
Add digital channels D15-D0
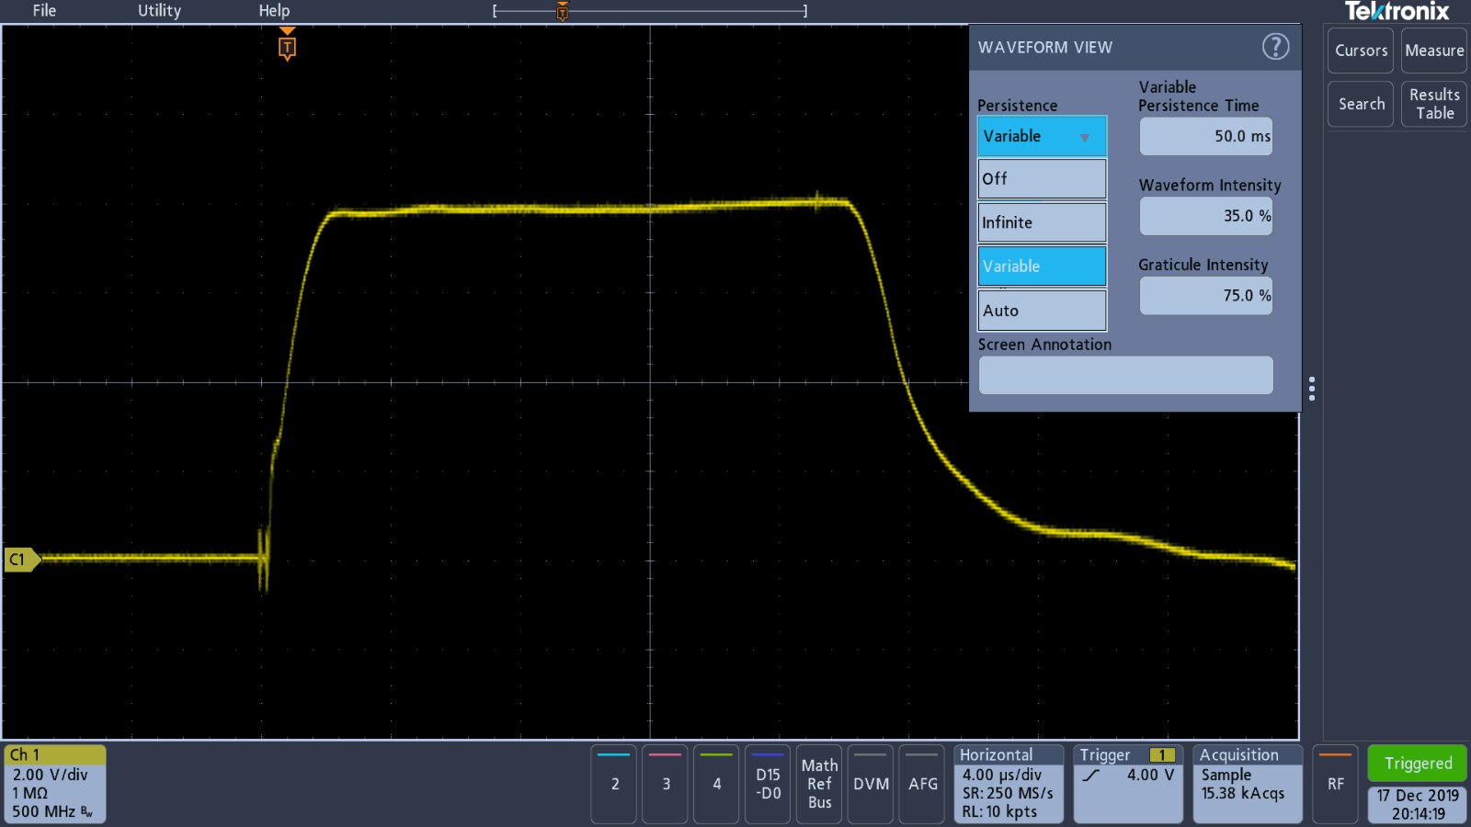point(768,784)
